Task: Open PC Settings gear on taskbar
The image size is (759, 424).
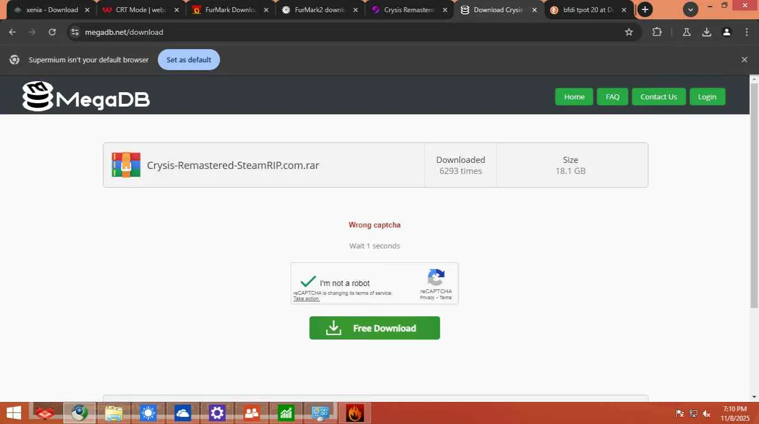Action: (x=217, y=413)
